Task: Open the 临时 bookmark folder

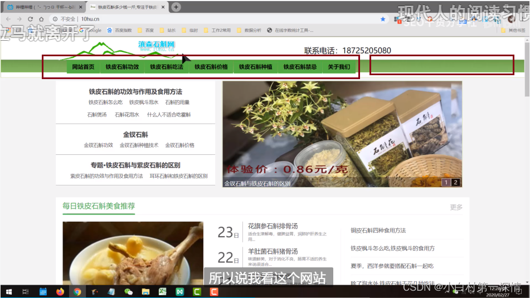Action: (x=190, y=30)
